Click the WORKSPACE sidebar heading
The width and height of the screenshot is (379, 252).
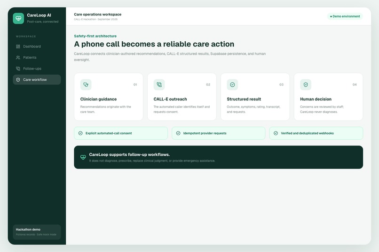(x=26, y=37)
